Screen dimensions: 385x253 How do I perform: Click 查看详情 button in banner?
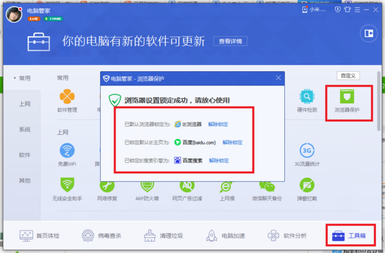point(230,41)
